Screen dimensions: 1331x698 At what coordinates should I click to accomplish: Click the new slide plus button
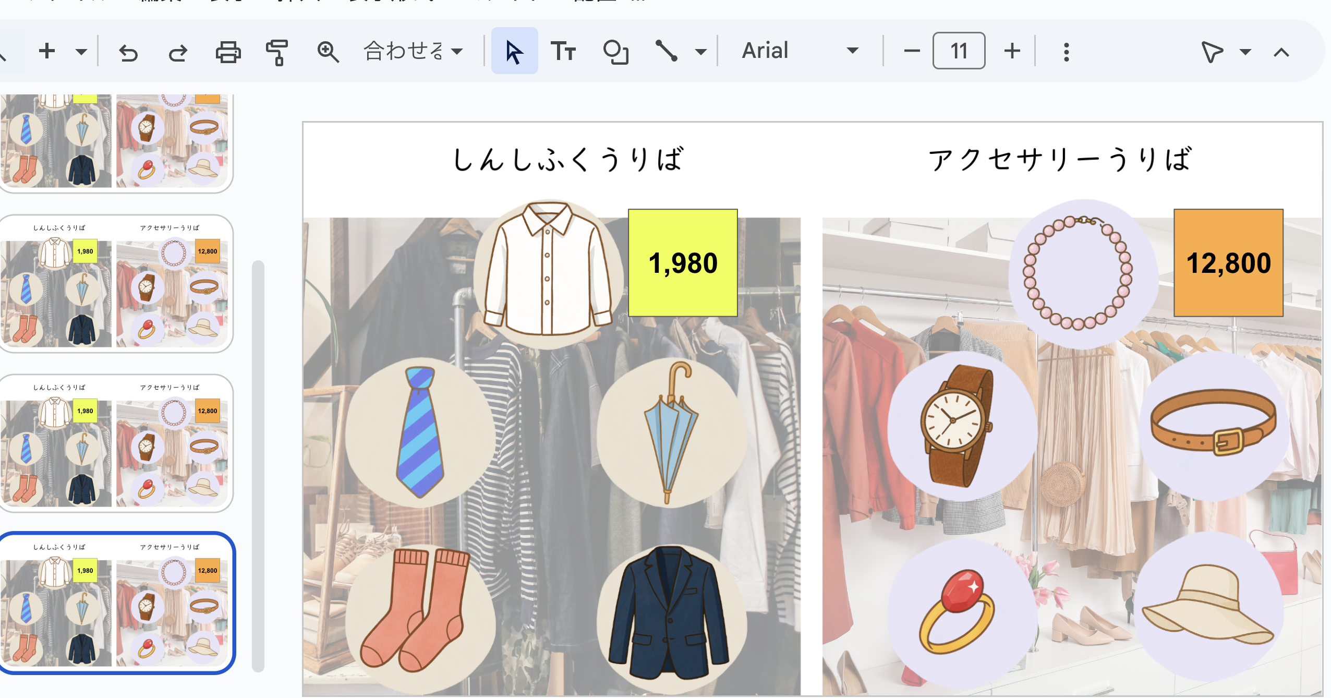47,51
